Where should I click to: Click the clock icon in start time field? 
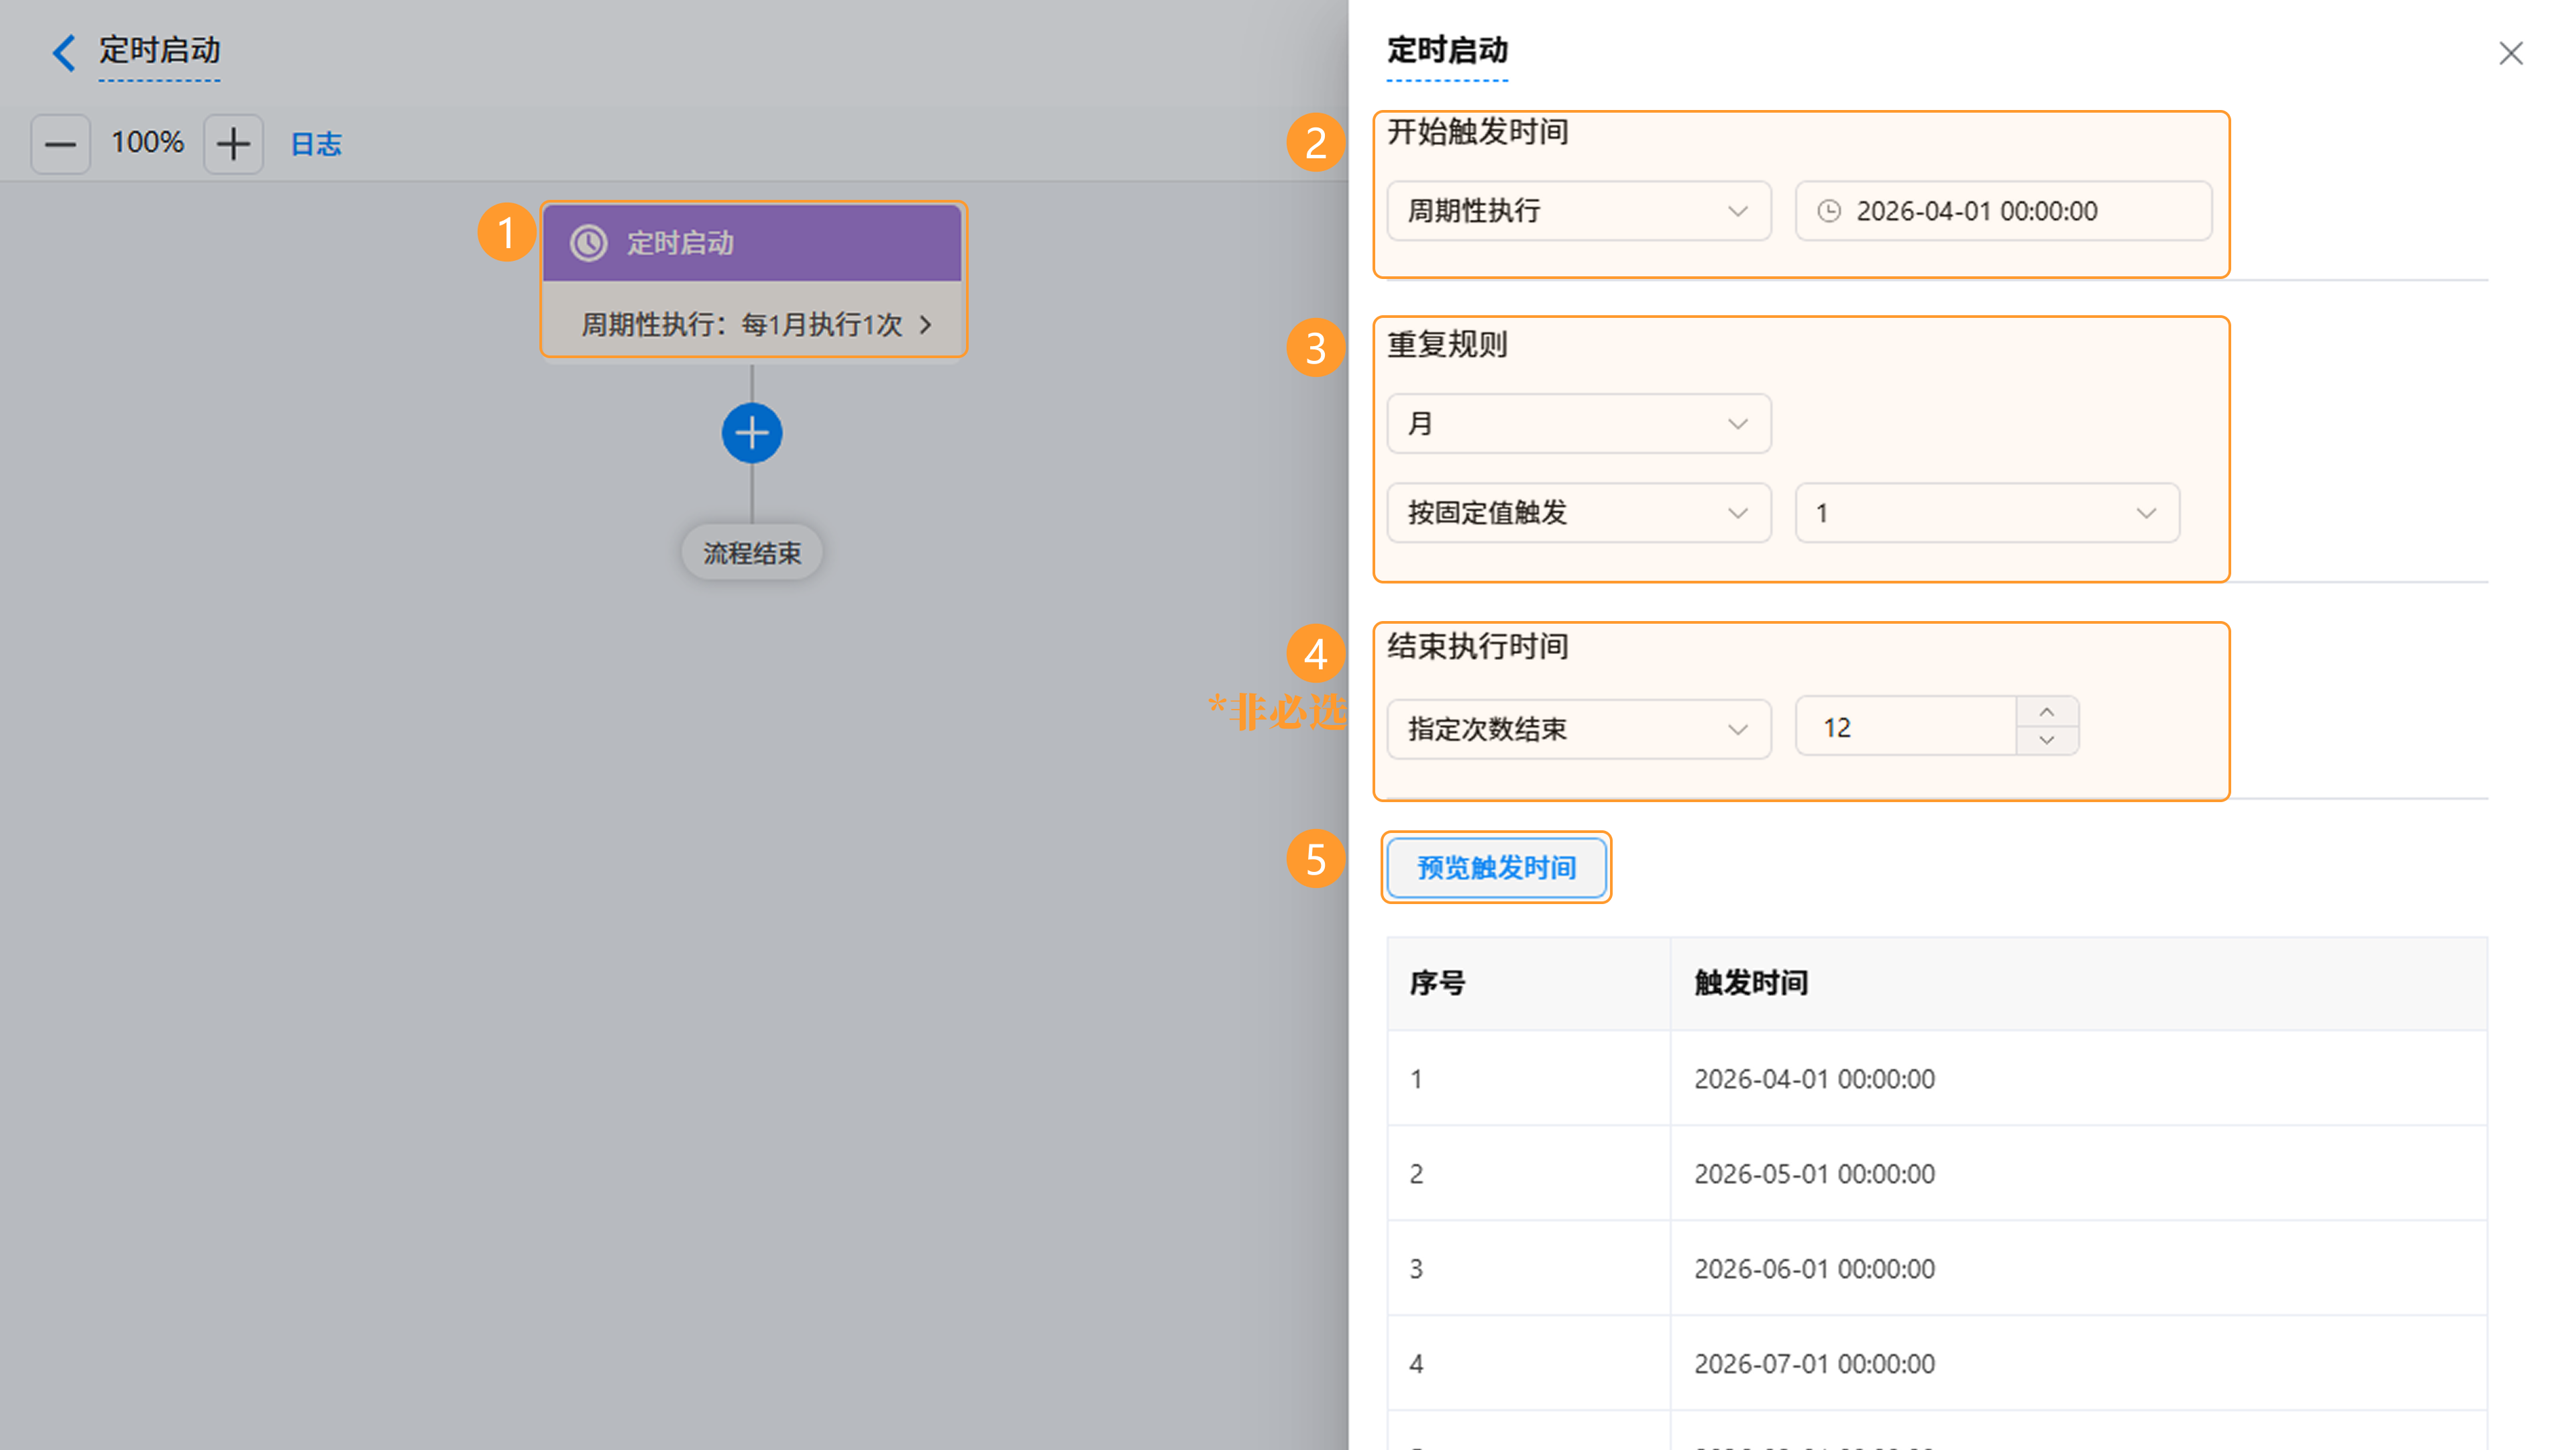[1829, 211]
